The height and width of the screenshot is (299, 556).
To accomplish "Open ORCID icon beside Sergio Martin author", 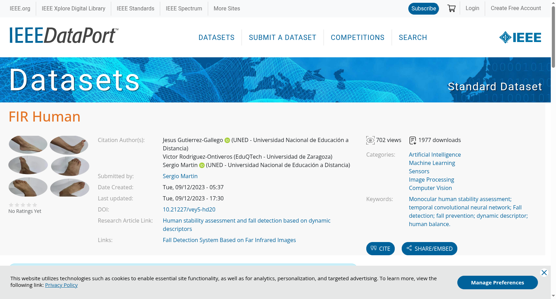I will click(x=202, y=165).
